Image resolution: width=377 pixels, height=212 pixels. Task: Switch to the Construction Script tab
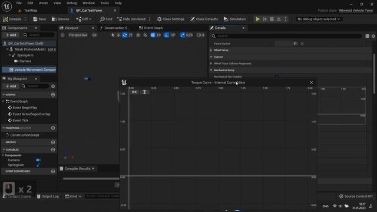(x=115, y=28)
